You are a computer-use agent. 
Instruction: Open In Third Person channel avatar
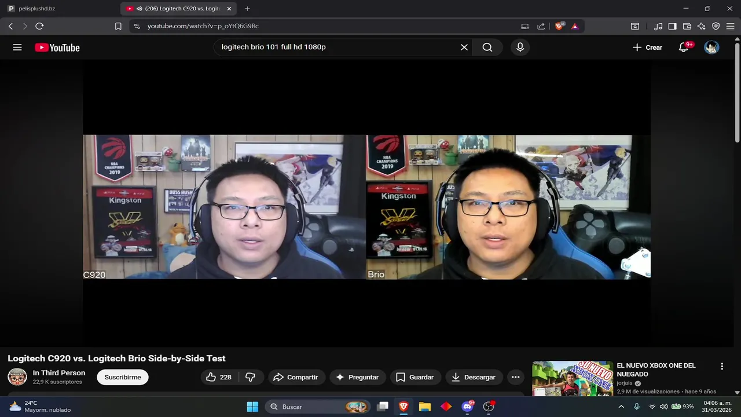tap(17, 377)
